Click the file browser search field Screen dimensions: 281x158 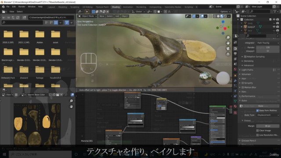[22, 22]
